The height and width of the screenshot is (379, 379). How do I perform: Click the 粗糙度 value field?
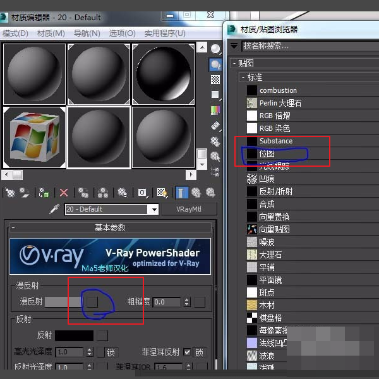(x=167, y=302)
